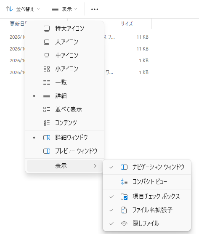Click the truncated ワ... text in last row
Screen dimensions: 199x234
point(109,72)
